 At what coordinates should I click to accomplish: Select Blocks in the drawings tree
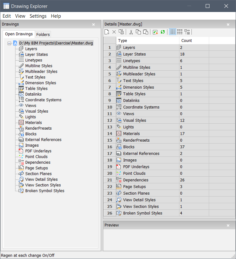click(x=31, y=134)
